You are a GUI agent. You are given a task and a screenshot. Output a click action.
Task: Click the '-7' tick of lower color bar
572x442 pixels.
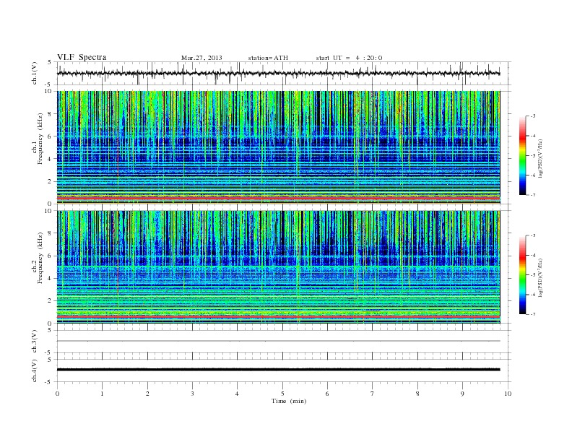click(533, 314)
